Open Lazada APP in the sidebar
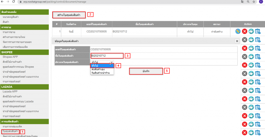 point(10,92)
